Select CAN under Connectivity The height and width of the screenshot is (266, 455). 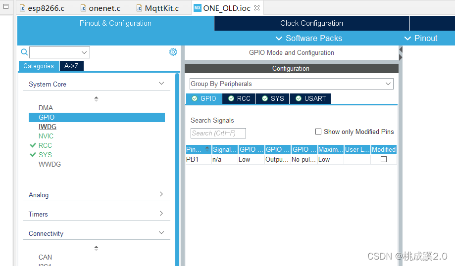point(45,257)
